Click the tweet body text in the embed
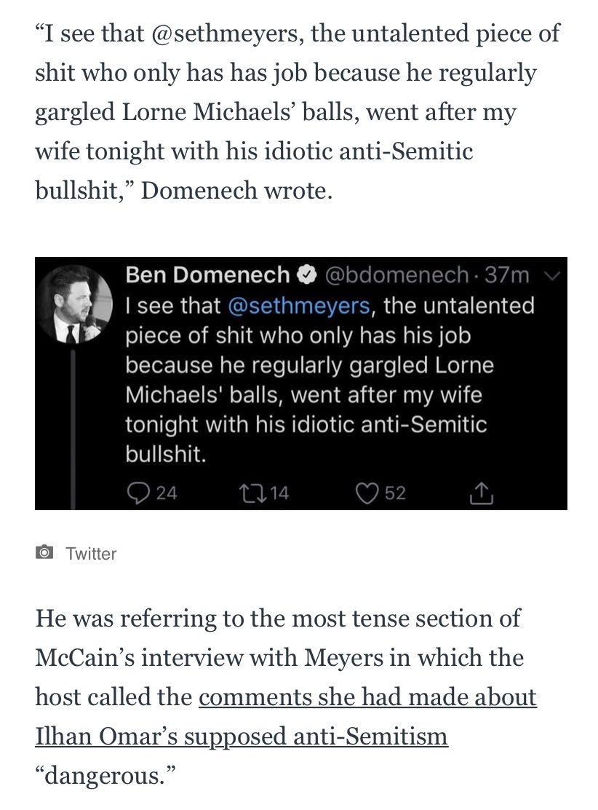 pyautogui.click(x=330, y=380)
